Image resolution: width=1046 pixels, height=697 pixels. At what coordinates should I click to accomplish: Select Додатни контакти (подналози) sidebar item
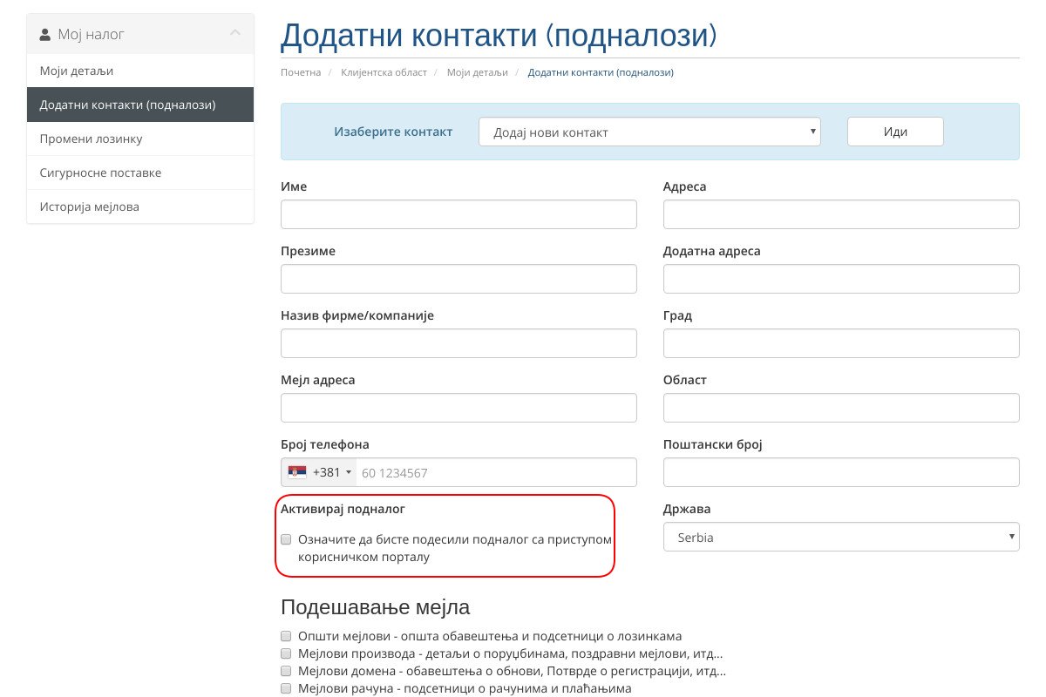click(140, 105)
